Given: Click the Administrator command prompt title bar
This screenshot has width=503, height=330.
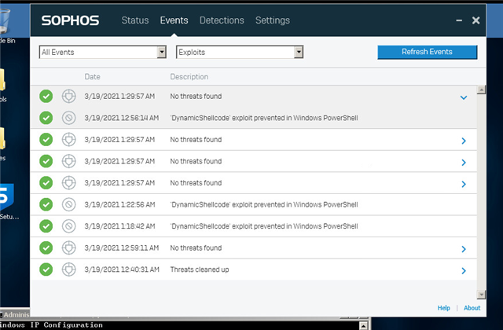Looking at the screenshot, I should 15,314.
